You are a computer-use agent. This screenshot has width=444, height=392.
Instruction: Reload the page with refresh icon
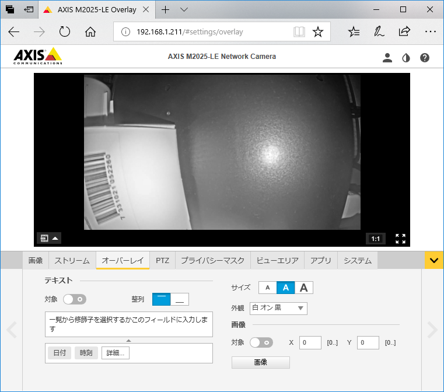[x=65, y=32]
